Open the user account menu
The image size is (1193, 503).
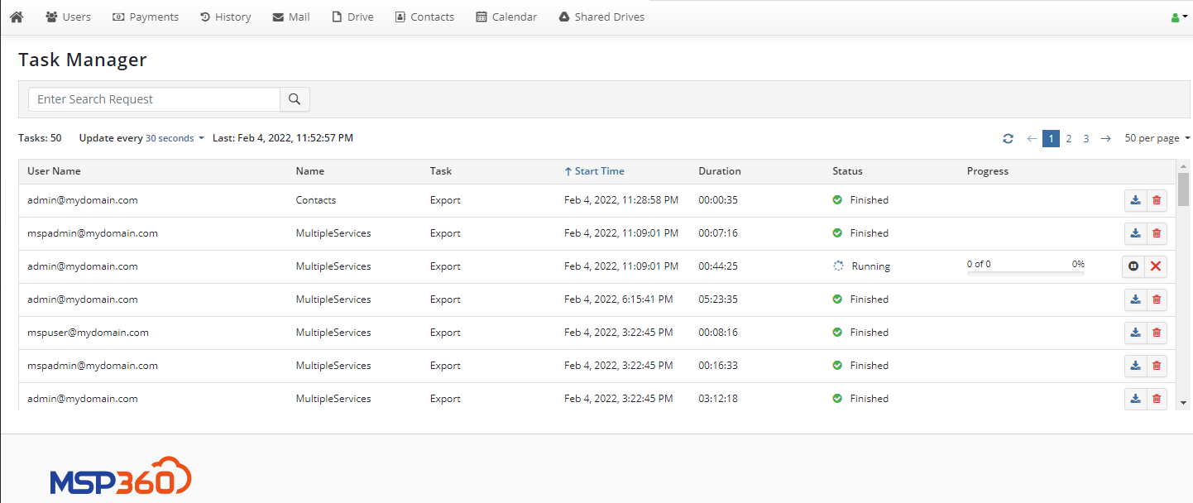(1179, 17)
